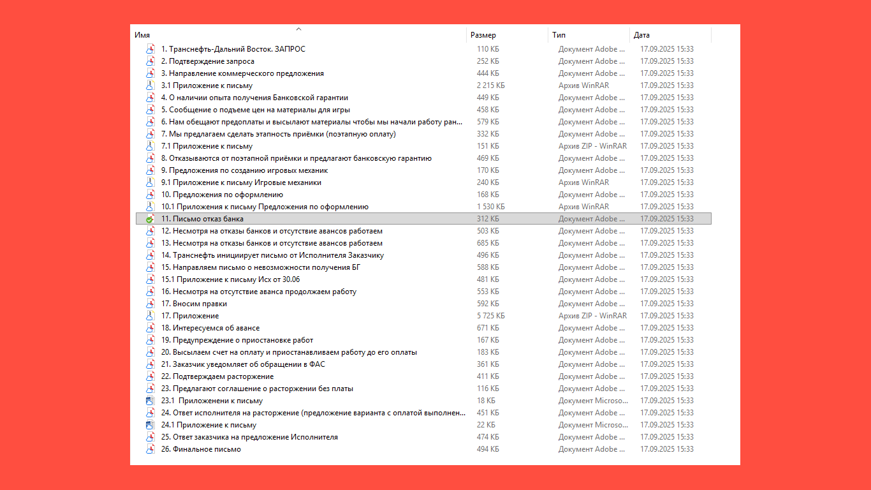Click the size value "2 215 КБ"
871x490 pixels.
coord(491,85)
